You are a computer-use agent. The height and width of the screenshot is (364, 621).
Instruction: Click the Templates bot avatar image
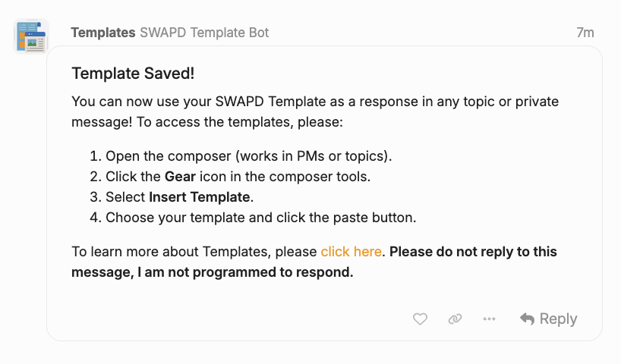click(31, 36)
